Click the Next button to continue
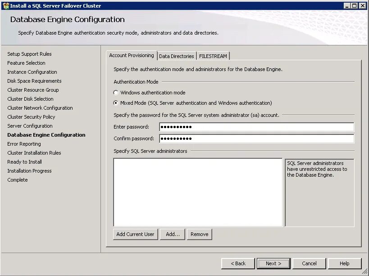This screenshot has width=369, height=276. [273, 263]
